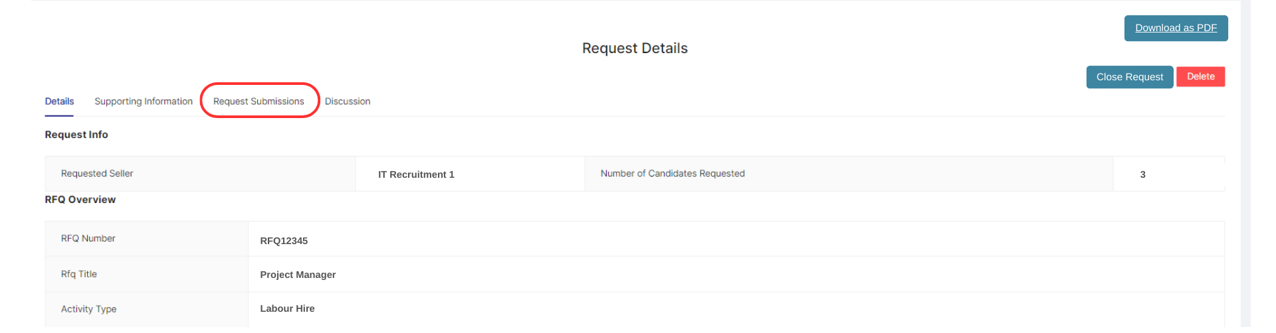The width and height of the screenshot is (1276, 333).
Task: Click the Rfq Title label cell
Action: (79, 275)
